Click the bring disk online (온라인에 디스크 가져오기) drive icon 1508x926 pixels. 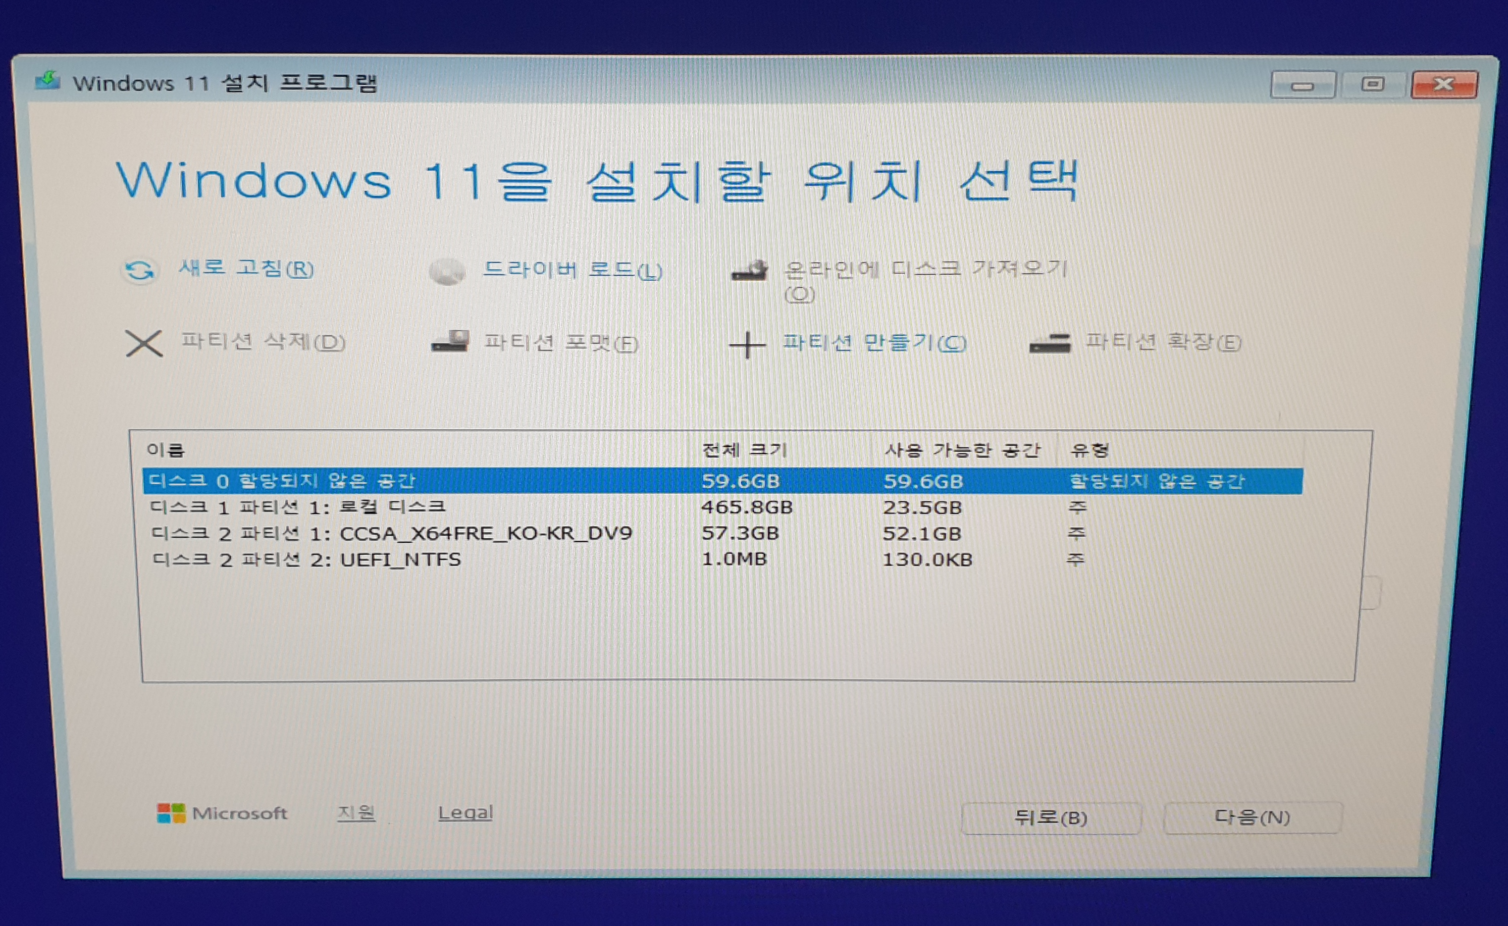coord(749,271)
